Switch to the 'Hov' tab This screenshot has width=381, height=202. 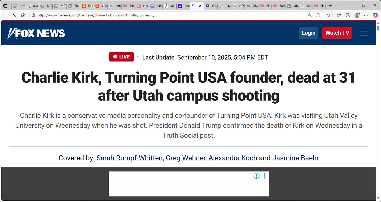pyautogui.click(x=19, y=6)
